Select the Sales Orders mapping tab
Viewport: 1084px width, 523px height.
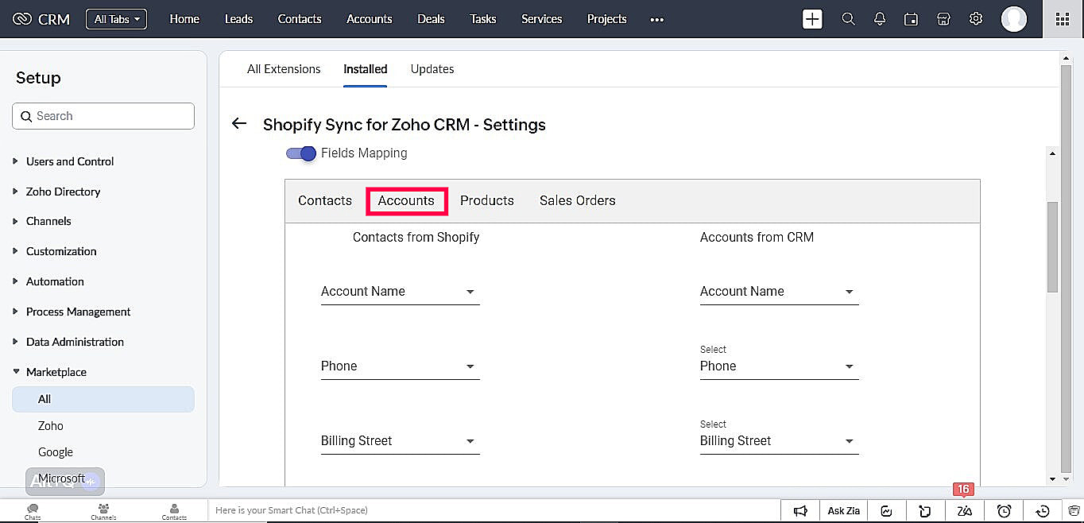(x=578, y=200)
